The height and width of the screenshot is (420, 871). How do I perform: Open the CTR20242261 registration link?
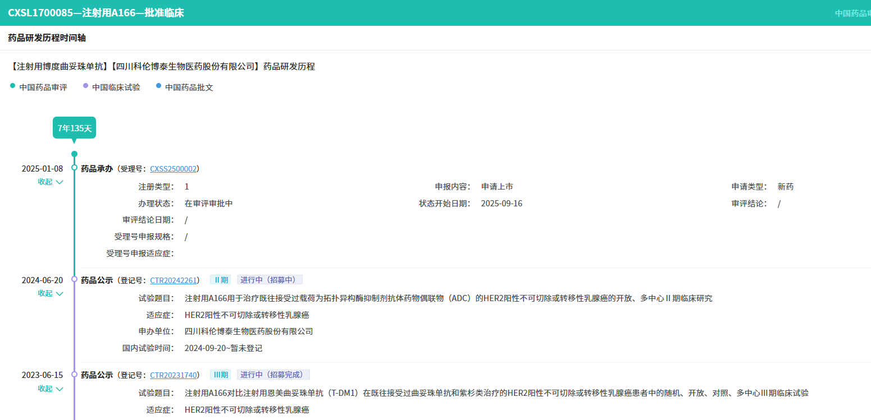pos(173,280)
